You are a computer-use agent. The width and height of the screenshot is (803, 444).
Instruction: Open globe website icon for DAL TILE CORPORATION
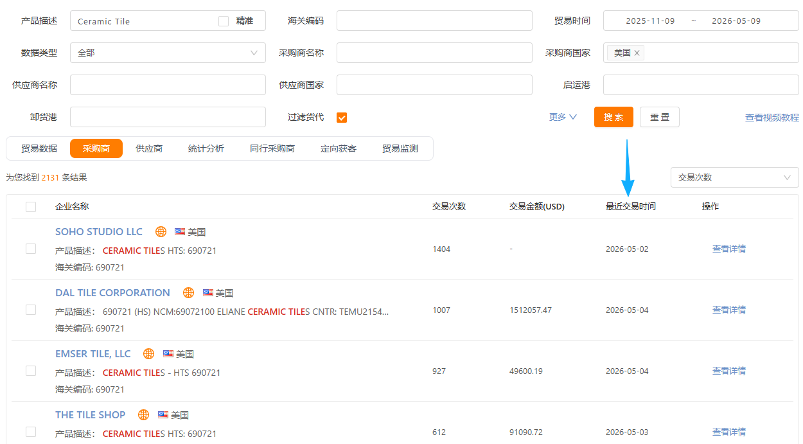point(188,293)
